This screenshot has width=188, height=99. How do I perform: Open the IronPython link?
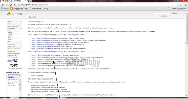(x=34, y=85)
